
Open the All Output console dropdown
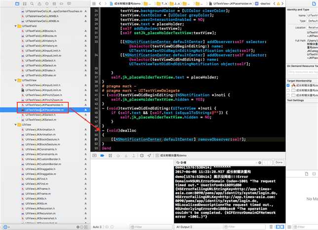coord(184,227)
